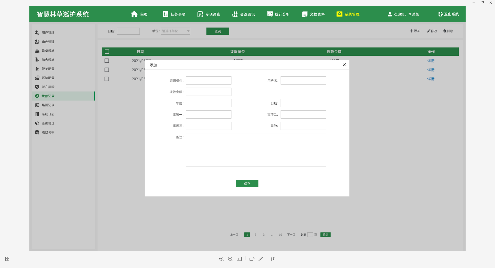The image size is (495, 268).
Task: Click the zoom in magnifier icon
Action: click(221, 259)
